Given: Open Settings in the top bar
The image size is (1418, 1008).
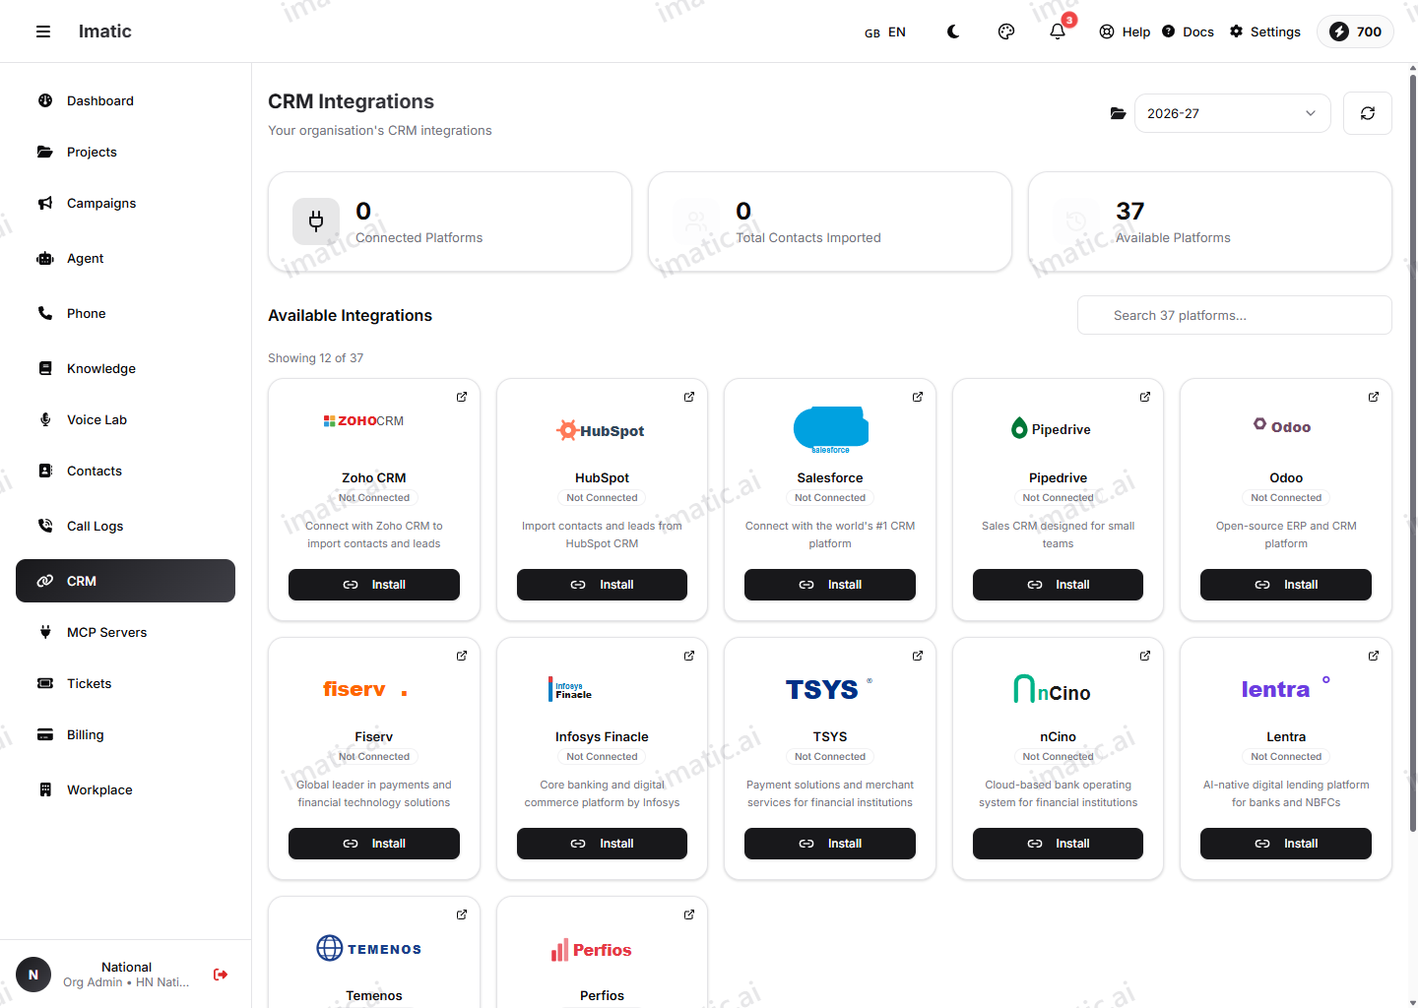Looking at the screenshot, I should pos(1265,31).
